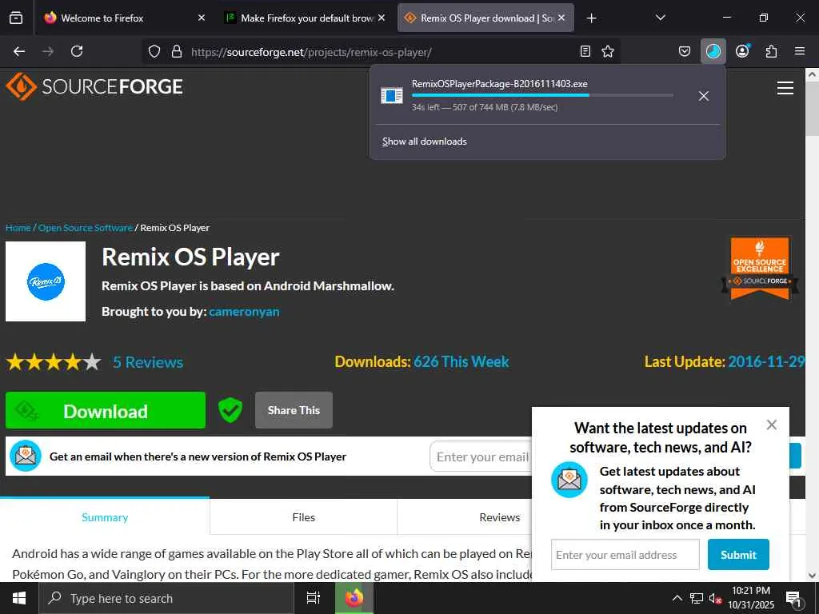The height and width of the screenshot is (614, 819).
Task: Close the Remix OS Player download tab
Action: [561, 18]
